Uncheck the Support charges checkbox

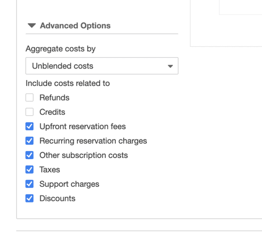click(29, 184)
